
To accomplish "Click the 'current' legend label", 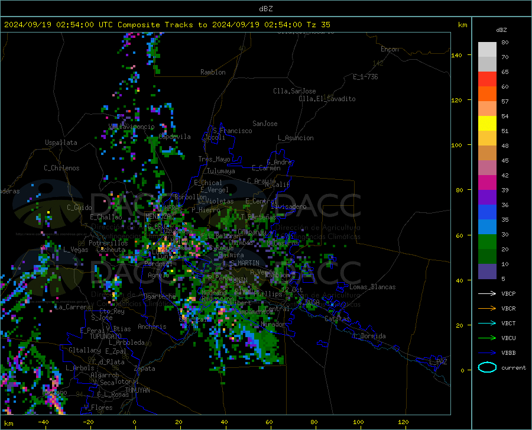I will pyautogui.click(x=514, y=367).
